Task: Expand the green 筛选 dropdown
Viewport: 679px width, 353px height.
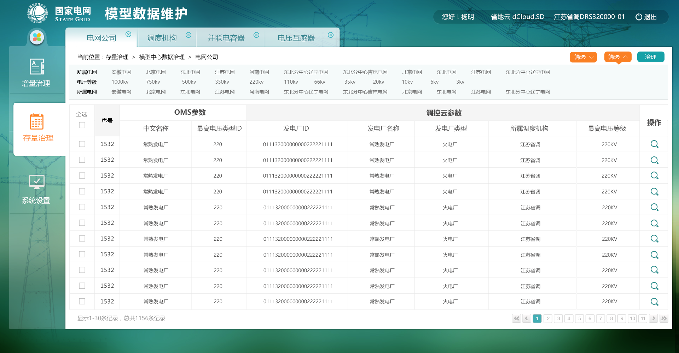Action: tap(583, 57)
